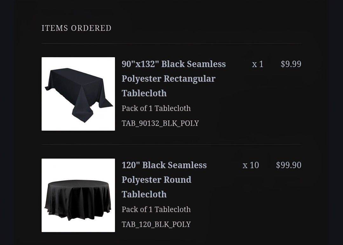Viewport: 343px width, 245px height.
Task: Select the quantity x 1 for rectangular tablecloth
Action: tap(258, 64)
